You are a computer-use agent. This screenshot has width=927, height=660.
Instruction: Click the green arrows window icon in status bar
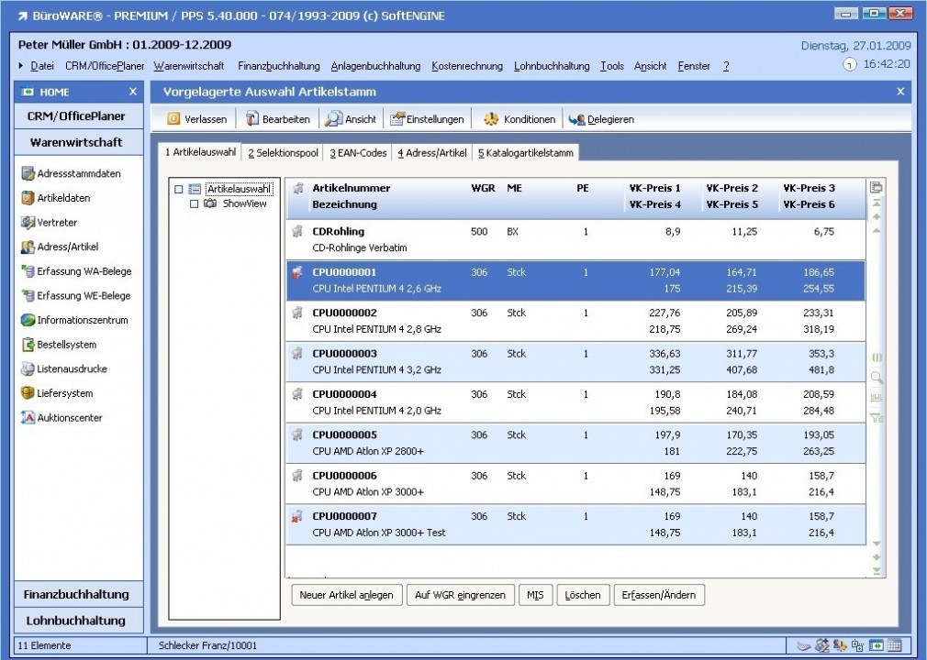point(877,645)
